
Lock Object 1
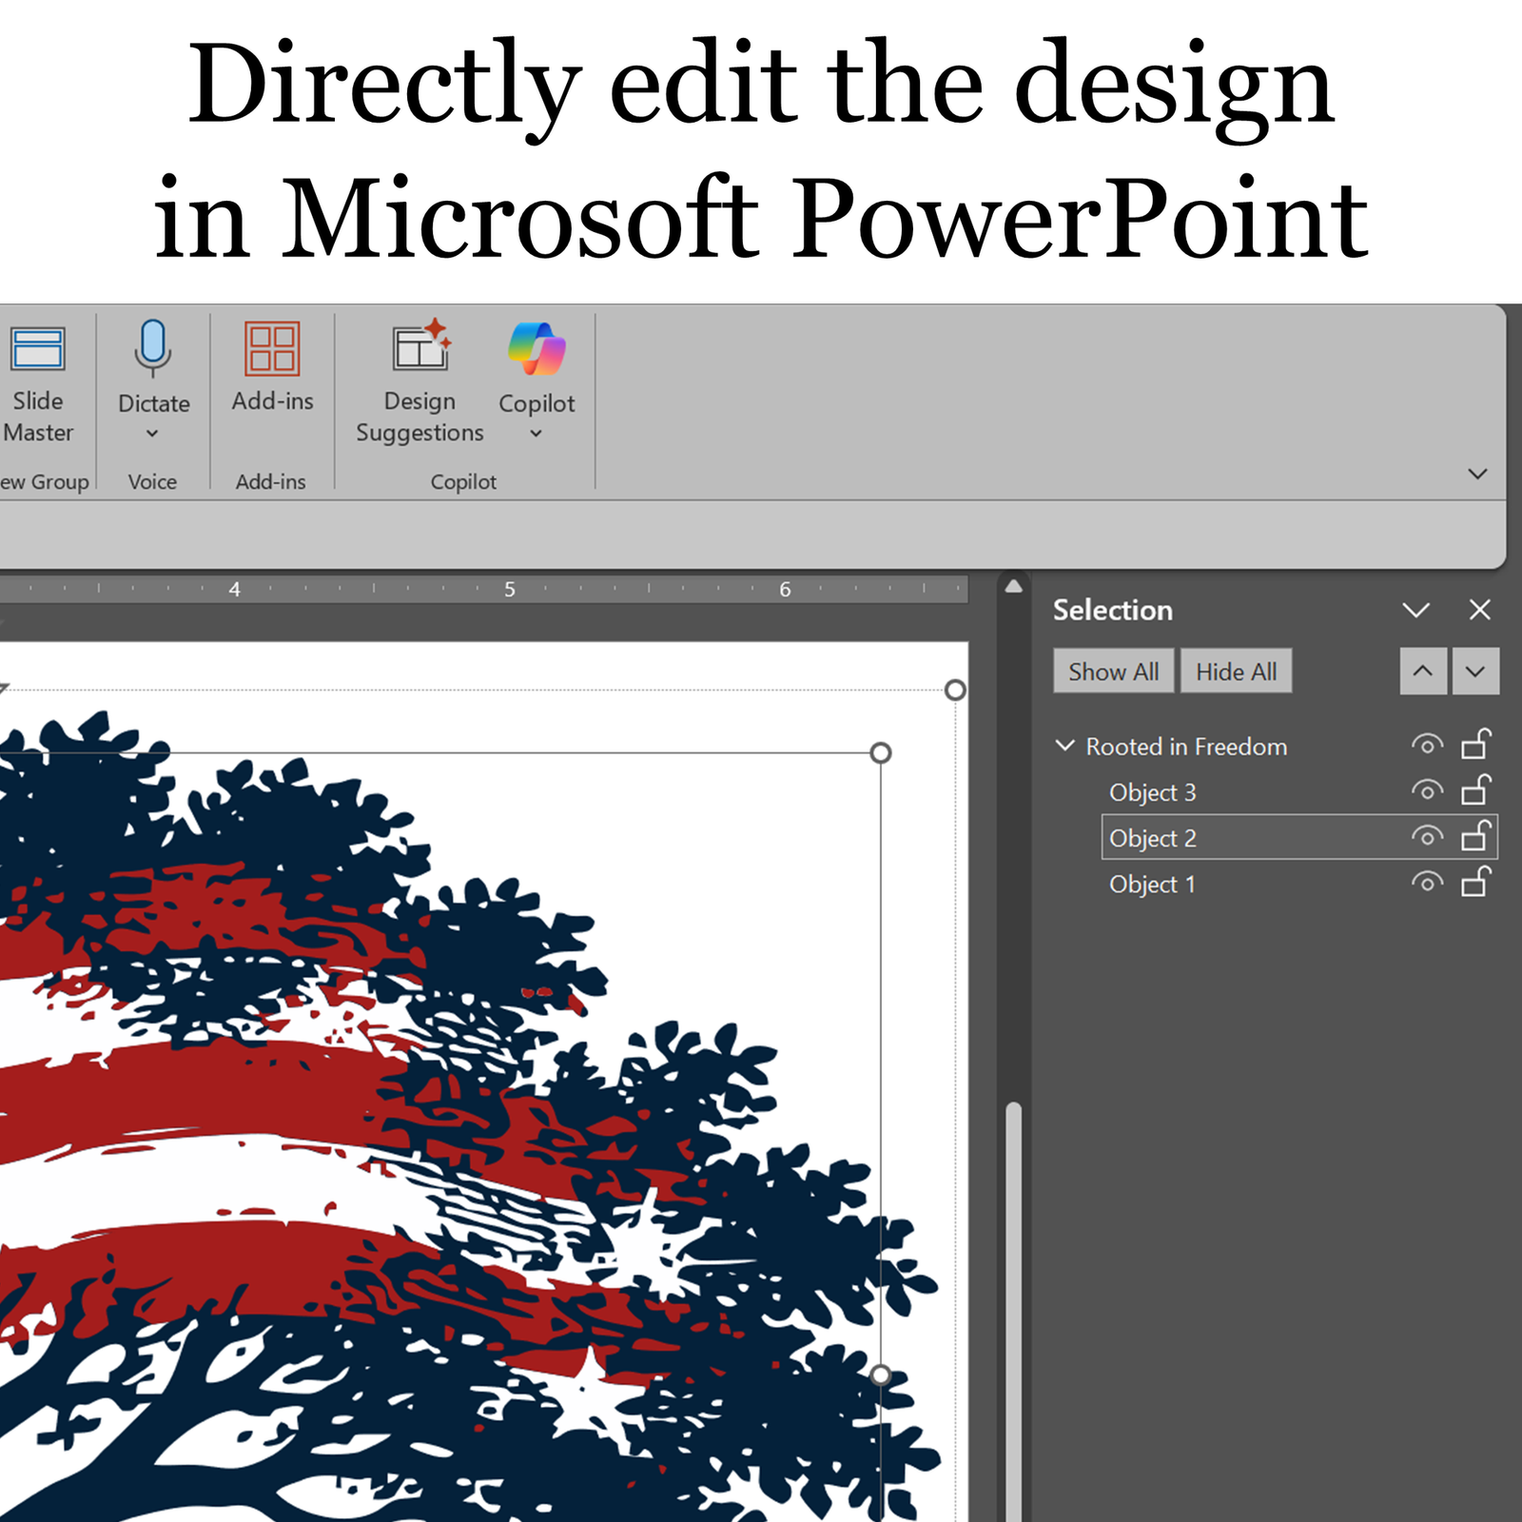coord(1475,881)
